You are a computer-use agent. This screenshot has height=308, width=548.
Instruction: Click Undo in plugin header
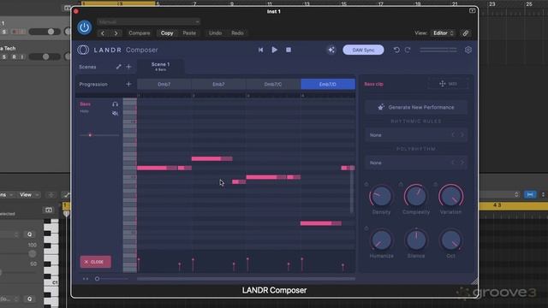pos(215,33)
